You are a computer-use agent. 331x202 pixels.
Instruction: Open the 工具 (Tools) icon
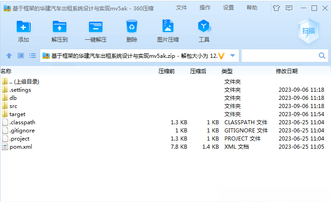[x=204, y=26]
